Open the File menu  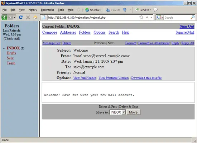[5, 10]
